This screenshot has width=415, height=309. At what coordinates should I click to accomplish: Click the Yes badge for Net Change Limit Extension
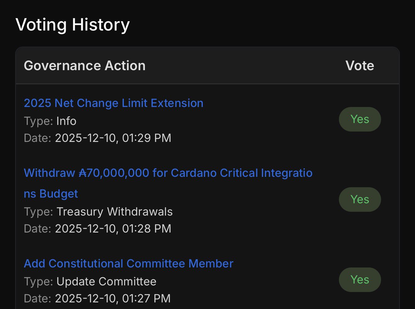360,119
